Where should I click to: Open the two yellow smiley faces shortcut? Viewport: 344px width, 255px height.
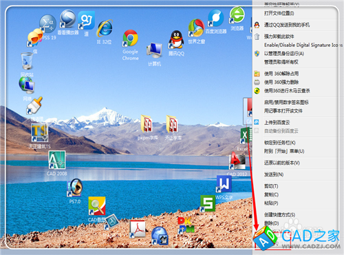(x=35, y=38)
